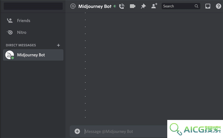Image resolution: width=223 pixels, height=138 pixels.
Task: Create a DM with the plus icon
Action: tap(59, 45)
